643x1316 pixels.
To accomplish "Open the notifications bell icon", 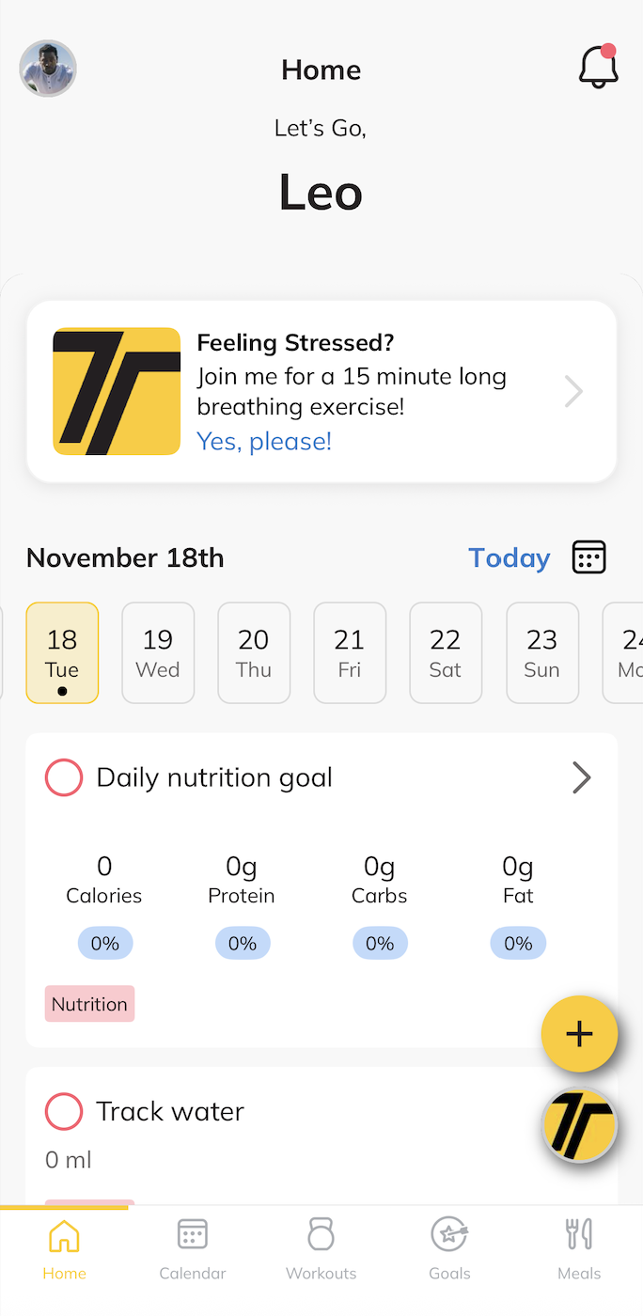I will (598, 67).
